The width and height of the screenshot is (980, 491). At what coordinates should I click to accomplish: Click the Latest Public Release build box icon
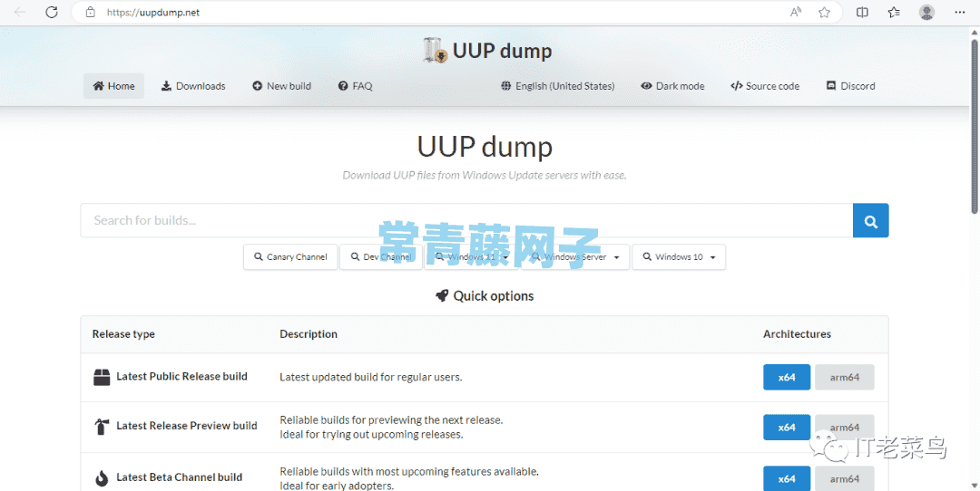[x=102, y=377]
